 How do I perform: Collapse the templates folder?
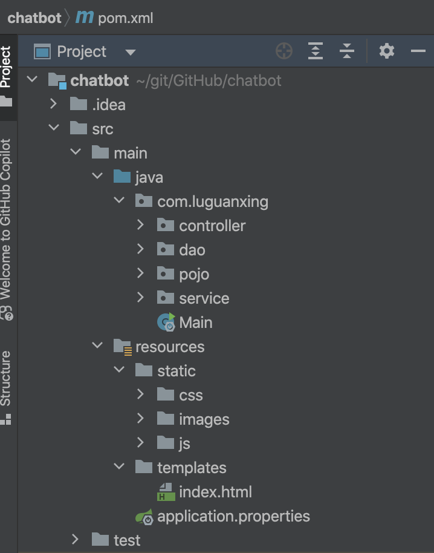click(119, 466)
